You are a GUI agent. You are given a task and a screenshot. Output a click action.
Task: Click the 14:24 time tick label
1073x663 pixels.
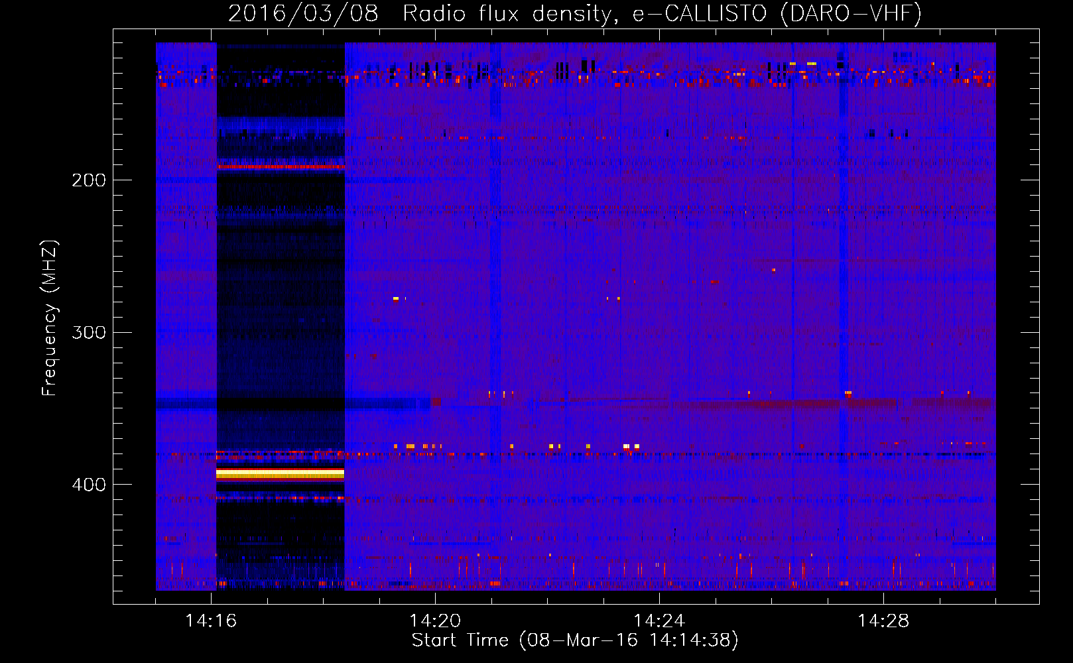coord(659,621)
